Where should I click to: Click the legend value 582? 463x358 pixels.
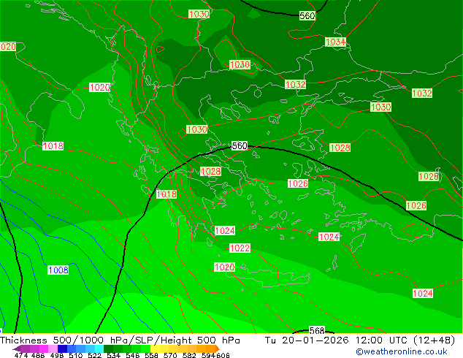pos(189,355)
